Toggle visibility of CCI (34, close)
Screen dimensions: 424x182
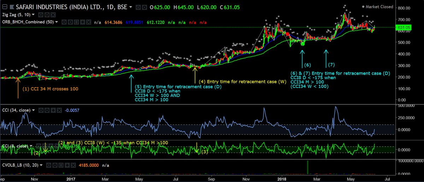point(41,110)
